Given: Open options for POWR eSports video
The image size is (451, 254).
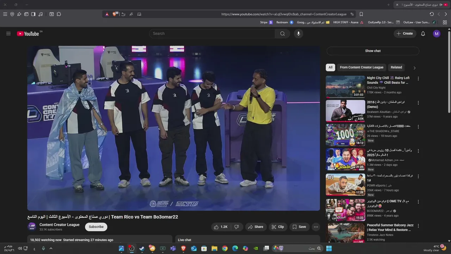Looking at the screenshot, I should (x=418, y=176).
